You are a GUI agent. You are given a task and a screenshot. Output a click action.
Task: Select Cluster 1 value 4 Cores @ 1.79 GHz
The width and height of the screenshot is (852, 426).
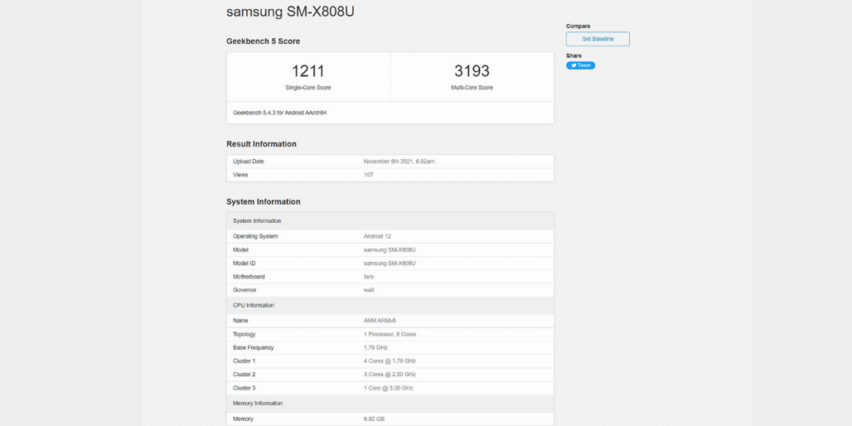[x=389, y=361]
